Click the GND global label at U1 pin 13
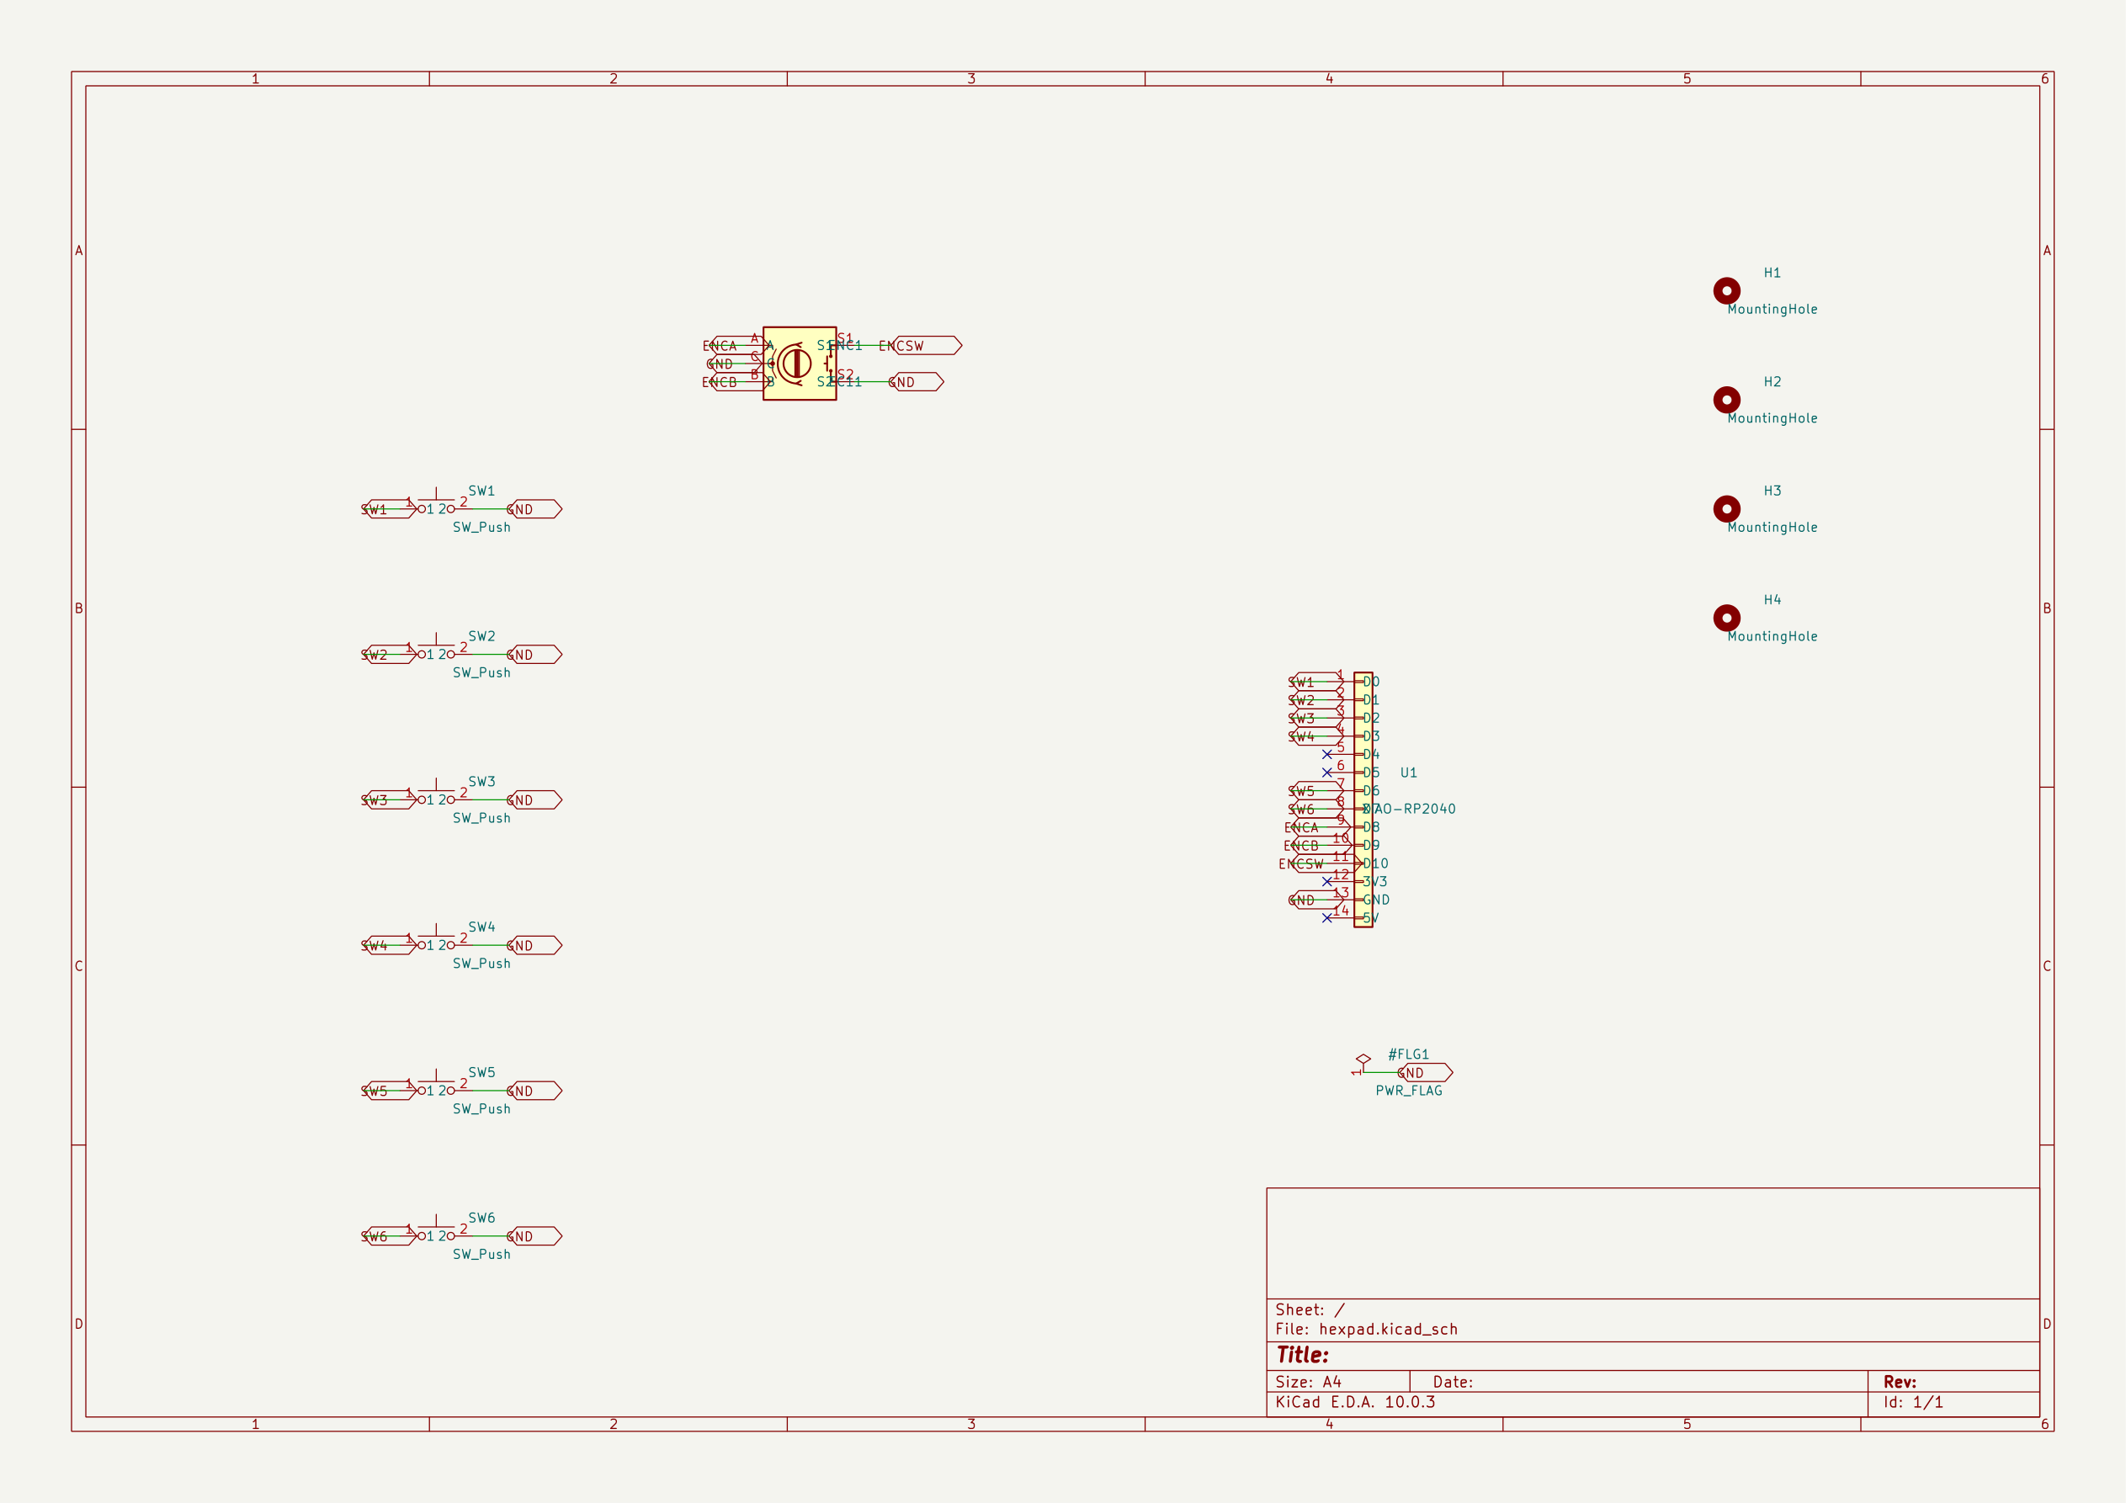The height and width of the screenshot is (1503, 2126). pos(1316,900)
